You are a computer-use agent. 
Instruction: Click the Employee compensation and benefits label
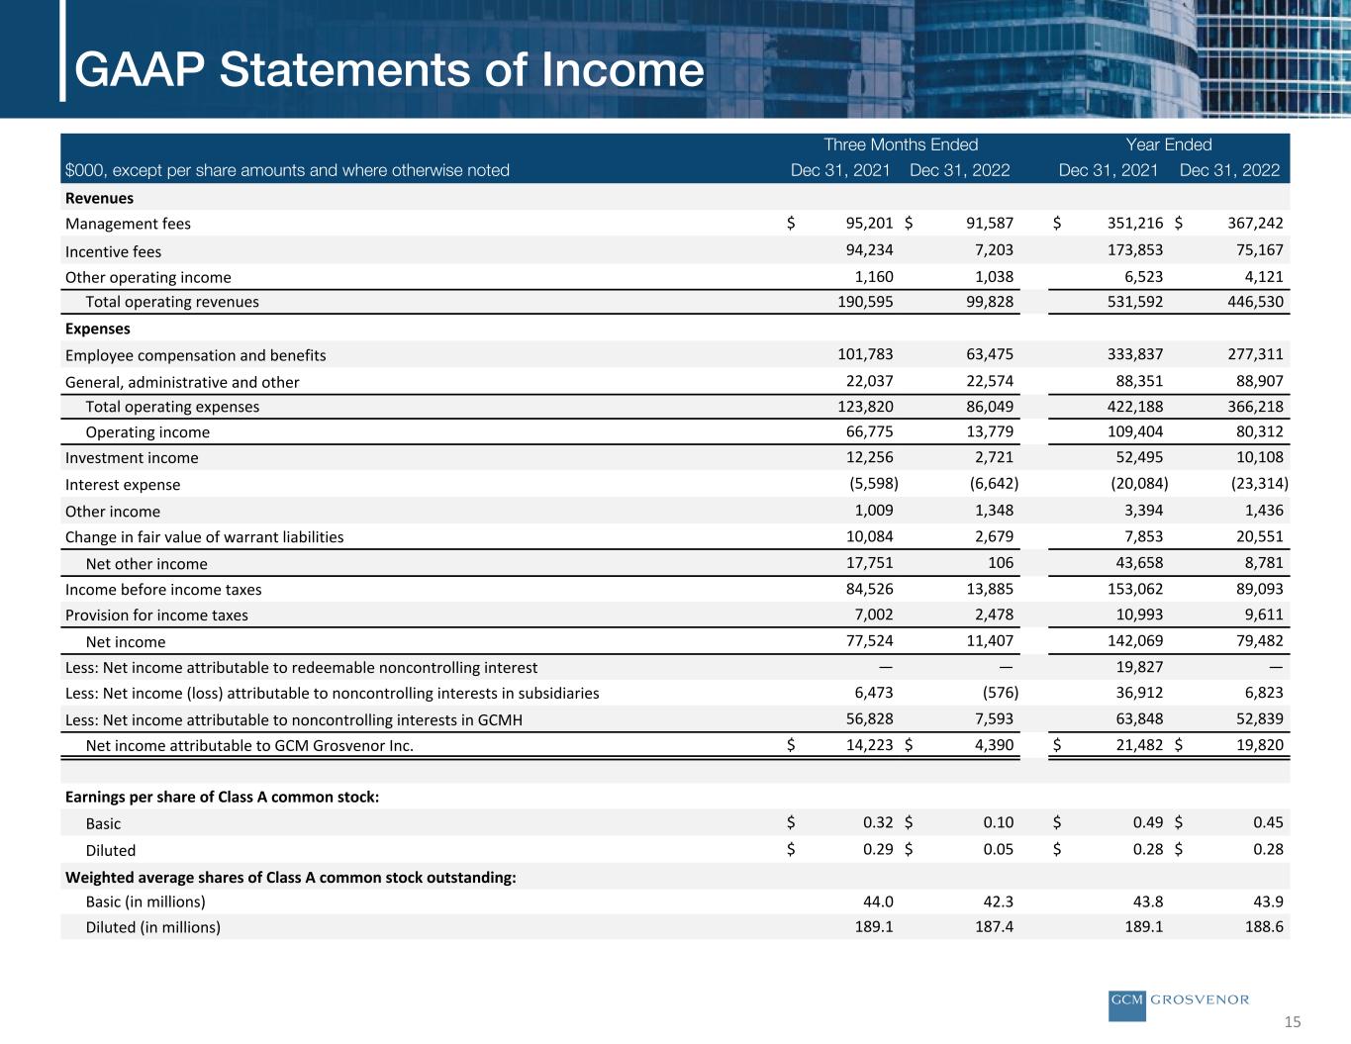click(x=195, y=355)
